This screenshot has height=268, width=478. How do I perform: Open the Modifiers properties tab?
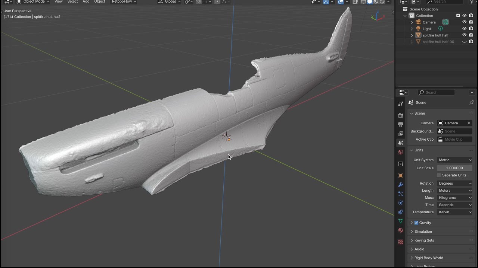click(400, 185)
